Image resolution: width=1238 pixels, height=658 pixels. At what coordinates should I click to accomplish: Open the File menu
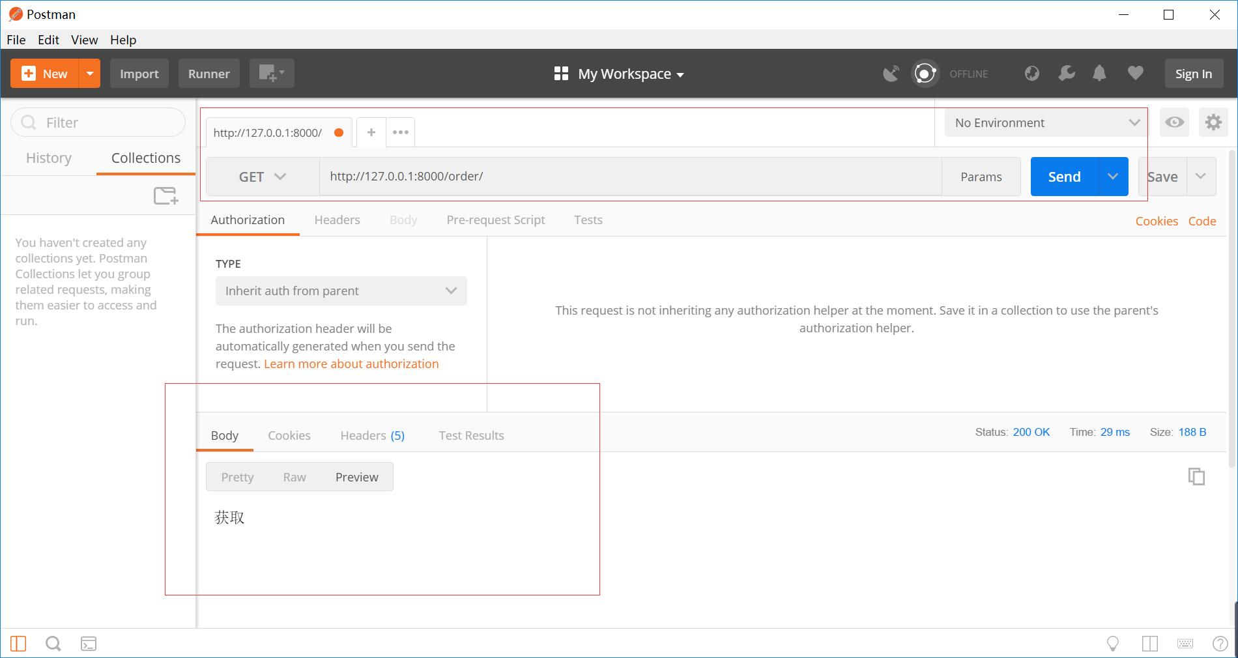coord(16,40)
